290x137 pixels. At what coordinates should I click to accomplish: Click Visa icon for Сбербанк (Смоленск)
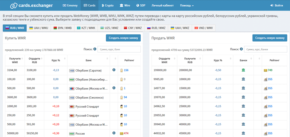(72, 98)
